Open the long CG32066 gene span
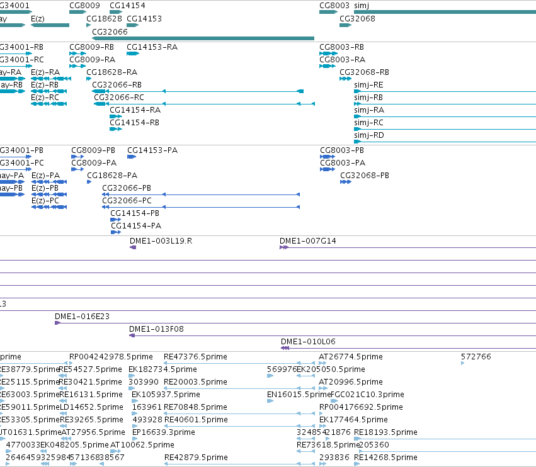The image size is (536, 467). (x=203, y=38)
